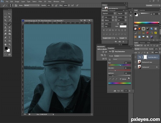The image size is (161, 123).
Task: Hide the Hue/Saturation 1 layer
Action: point(135,57)
